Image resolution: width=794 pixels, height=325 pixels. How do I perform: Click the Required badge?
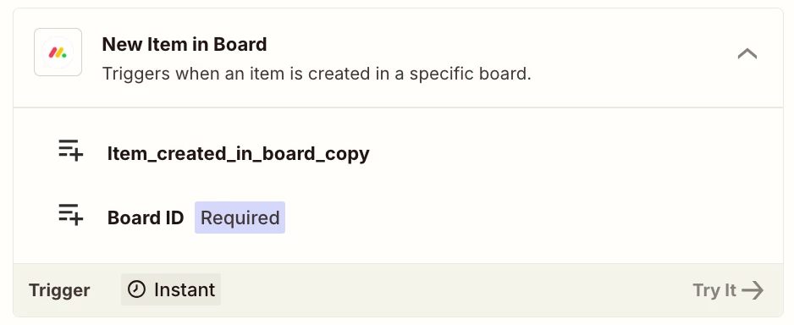pyautogui.click(x=240, y=218)
